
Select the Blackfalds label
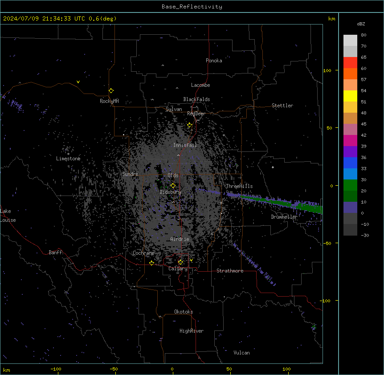[196, 99]
